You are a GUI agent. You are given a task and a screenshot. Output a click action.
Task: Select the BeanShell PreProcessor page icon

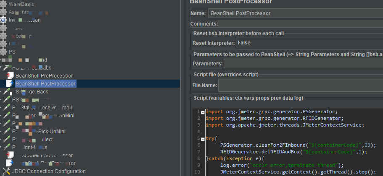[10, 76]
